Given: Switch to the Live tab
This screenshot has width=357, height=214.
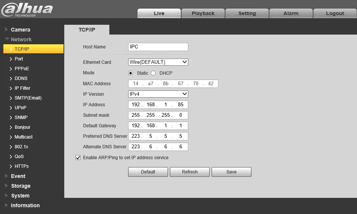Looking at the screenshot, I should coord(159,14).
